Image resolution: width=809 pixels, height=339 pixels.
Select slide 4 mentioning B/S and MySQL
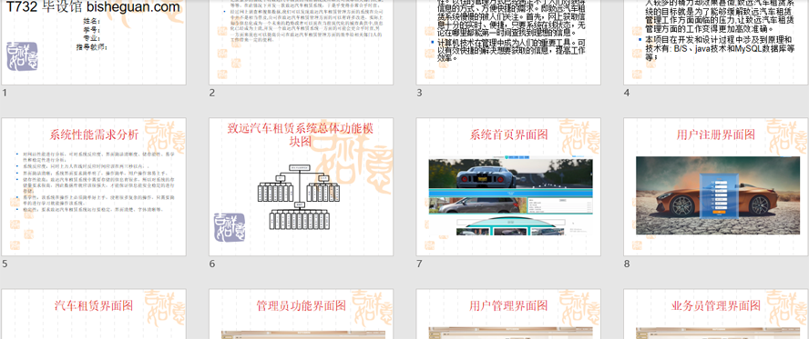[x=716, y=42]
